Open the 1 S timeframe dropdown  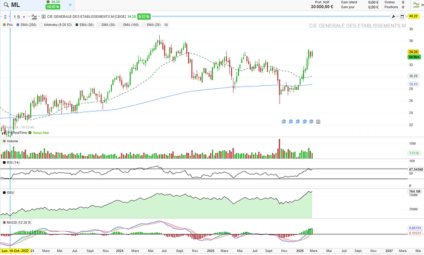click(x=17, y=17)
